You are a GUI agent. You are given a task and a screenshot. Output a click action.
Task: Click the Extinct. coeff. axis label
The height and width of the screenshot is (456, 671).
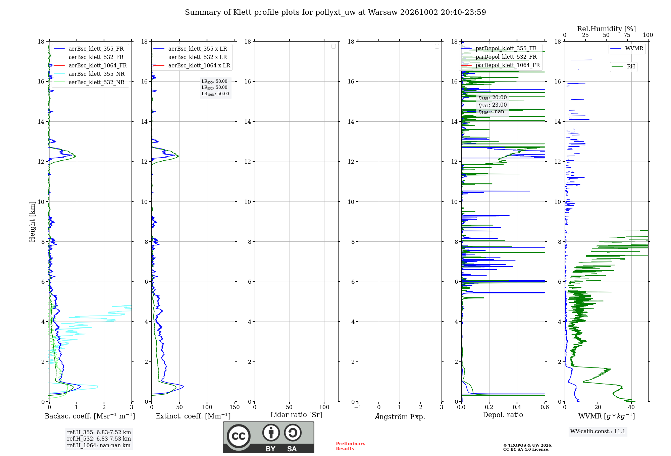[193, 416]
